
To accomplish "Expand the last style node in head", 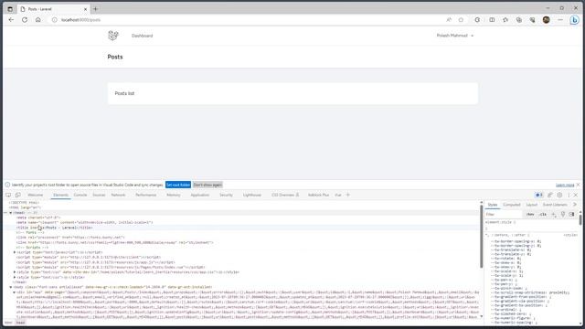I will point(15,277).
